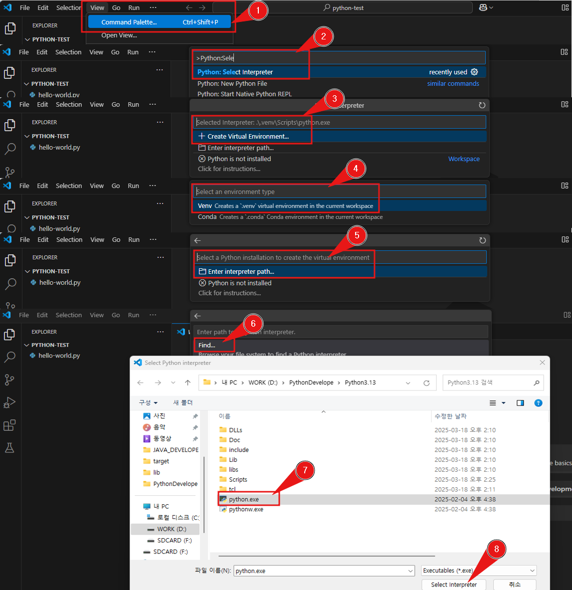Click the dialog's Back navigation arrow

[x=140, y=383]
